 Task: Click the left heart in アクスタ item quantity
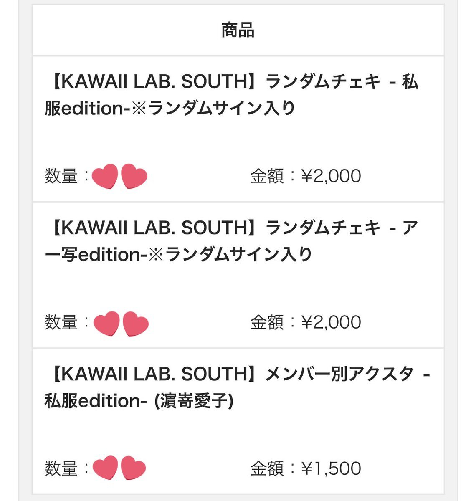[x=105, y=468]
